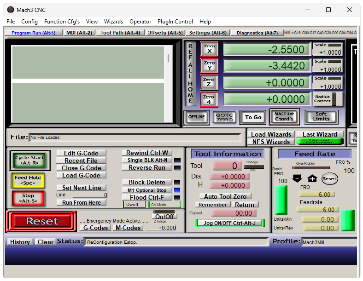Click the Load G-Code button
The height and width of the screenshot is (281, 363).
point(81,175)
